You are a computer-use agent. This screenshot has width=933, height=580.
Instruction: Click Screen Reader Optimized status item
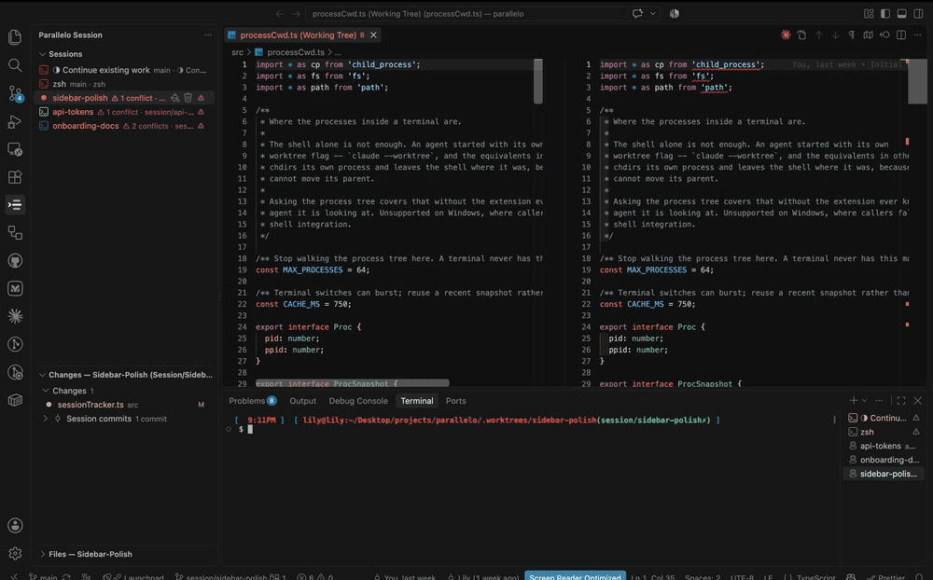[575, 576]
